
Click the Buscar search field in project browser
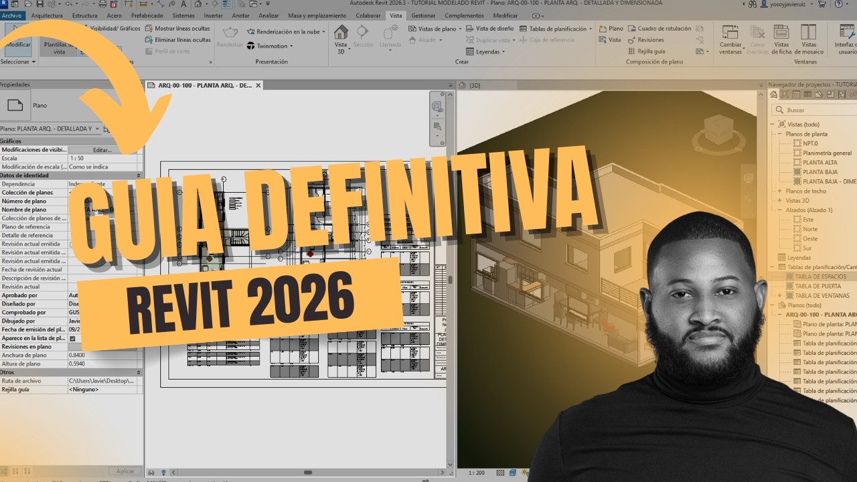[813, 110]
